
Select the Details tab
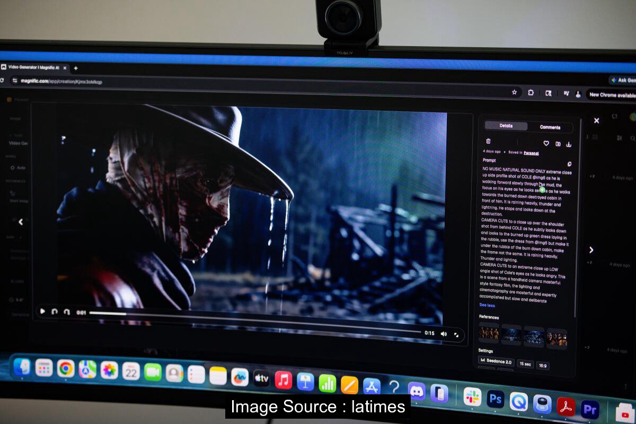506,126
